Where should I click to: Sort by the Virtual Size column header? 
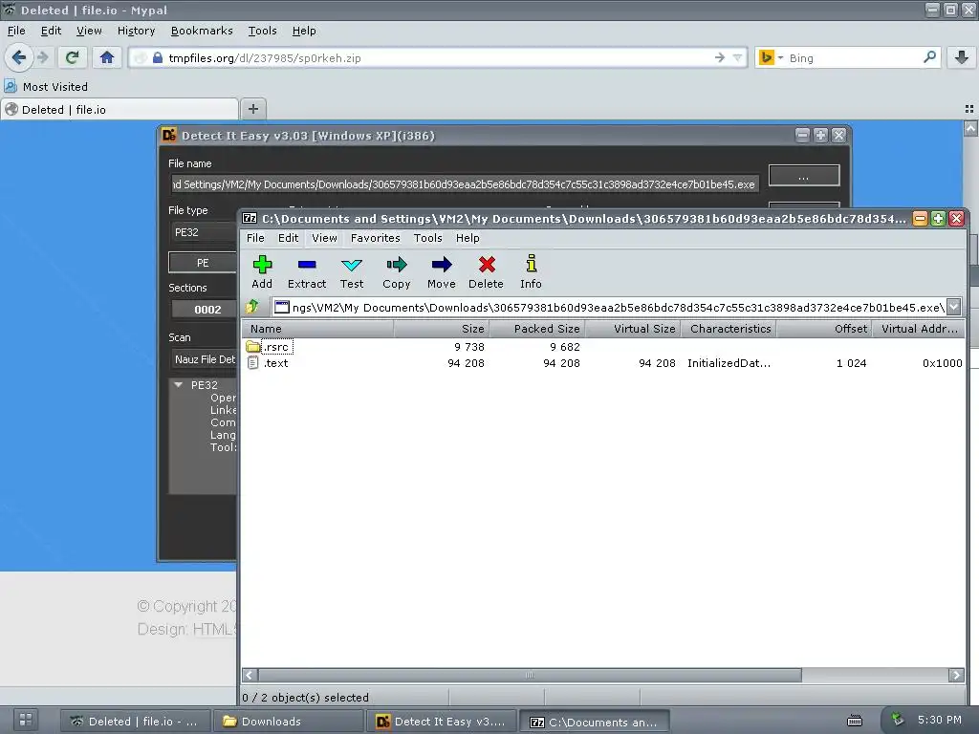coord(633,329)
